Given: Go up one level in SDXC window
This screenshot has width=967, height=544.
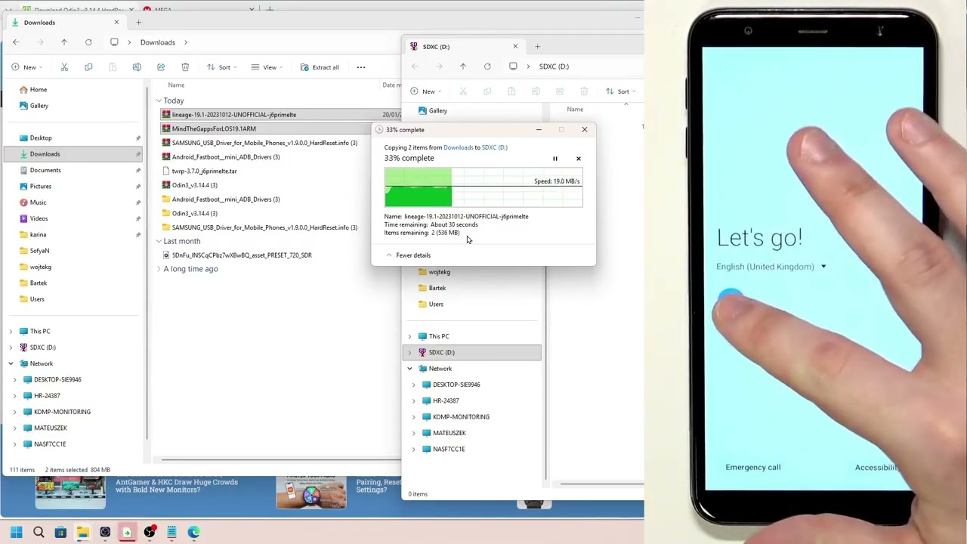Looking at the screenshot, I should point(463,66).
